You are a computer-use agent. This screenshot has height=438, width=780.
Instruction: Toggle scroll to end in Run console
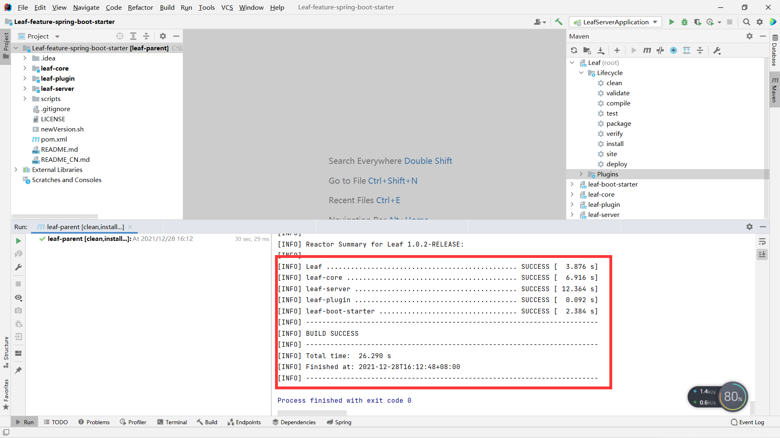[762, 255]
